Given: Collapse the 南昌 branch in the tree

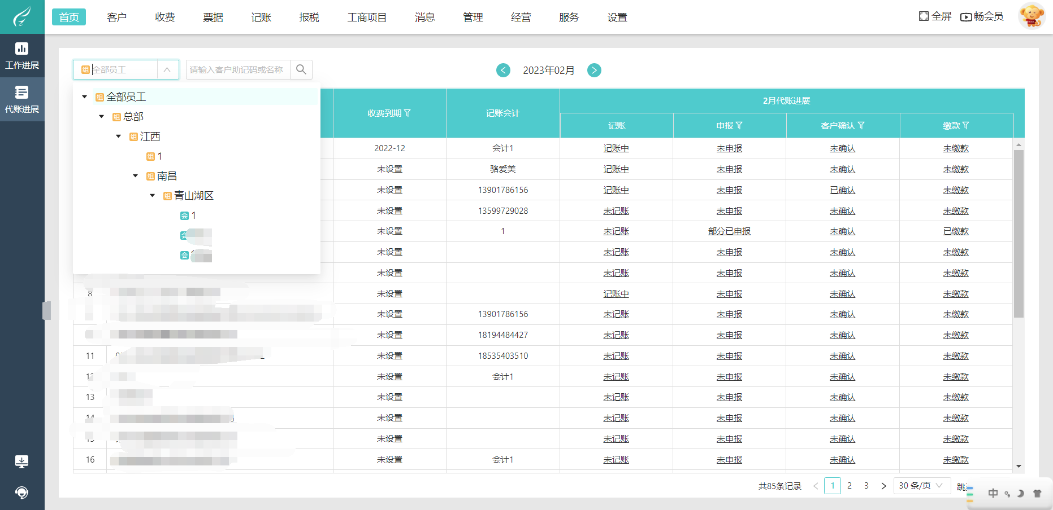Looking at the screenshot, I should (135, 175).
